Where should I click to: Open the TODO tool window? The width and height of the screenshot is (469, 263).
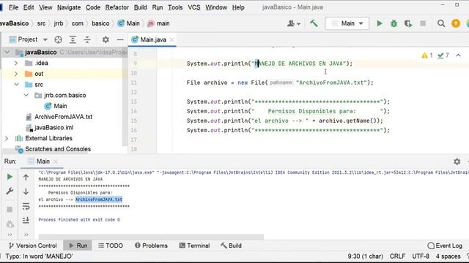(111, 245)
